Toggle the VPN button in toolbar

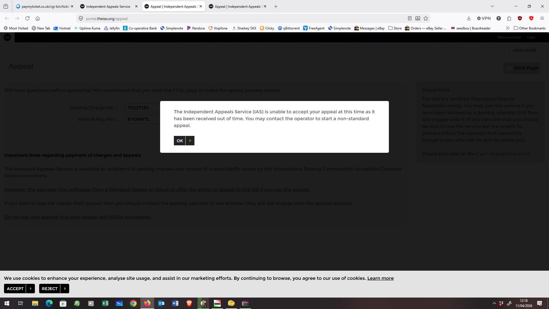pos(484,18)
